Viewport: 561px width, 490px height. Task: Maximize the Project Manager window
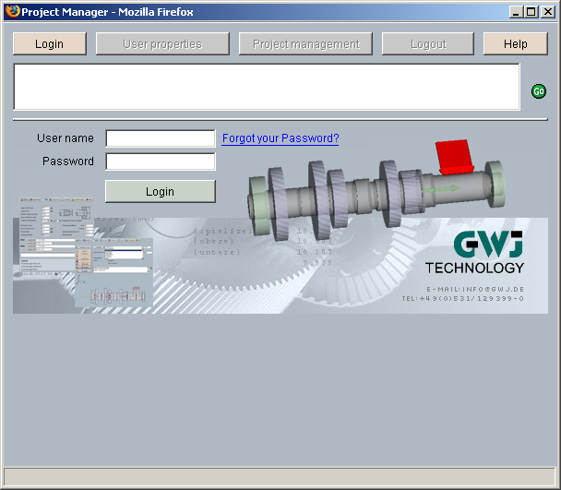coord(531,12)
